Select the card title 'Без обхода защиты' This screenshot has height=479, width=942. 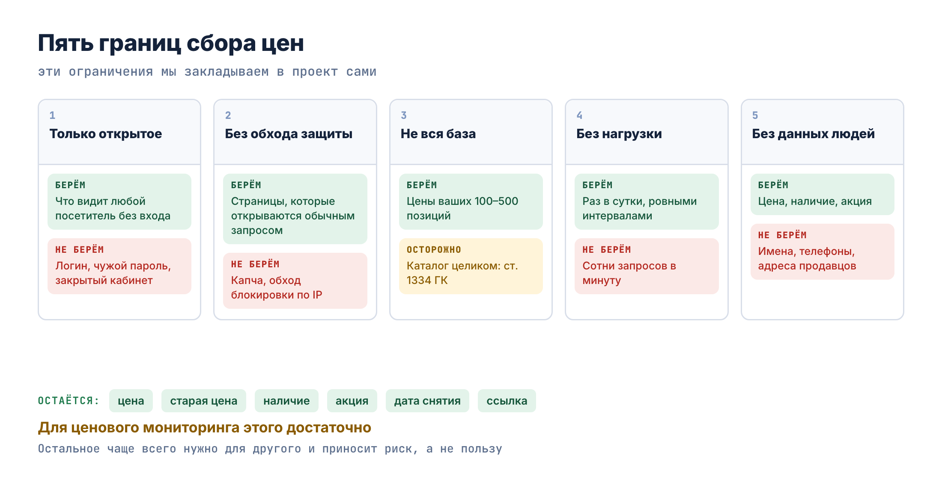pyautogui.click(x=289, y=134)
